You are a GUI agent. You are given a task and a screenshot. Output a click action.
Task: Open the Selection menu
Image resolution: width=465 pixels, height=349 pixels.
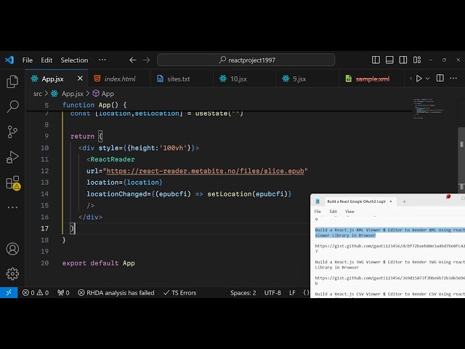point(74,60)
